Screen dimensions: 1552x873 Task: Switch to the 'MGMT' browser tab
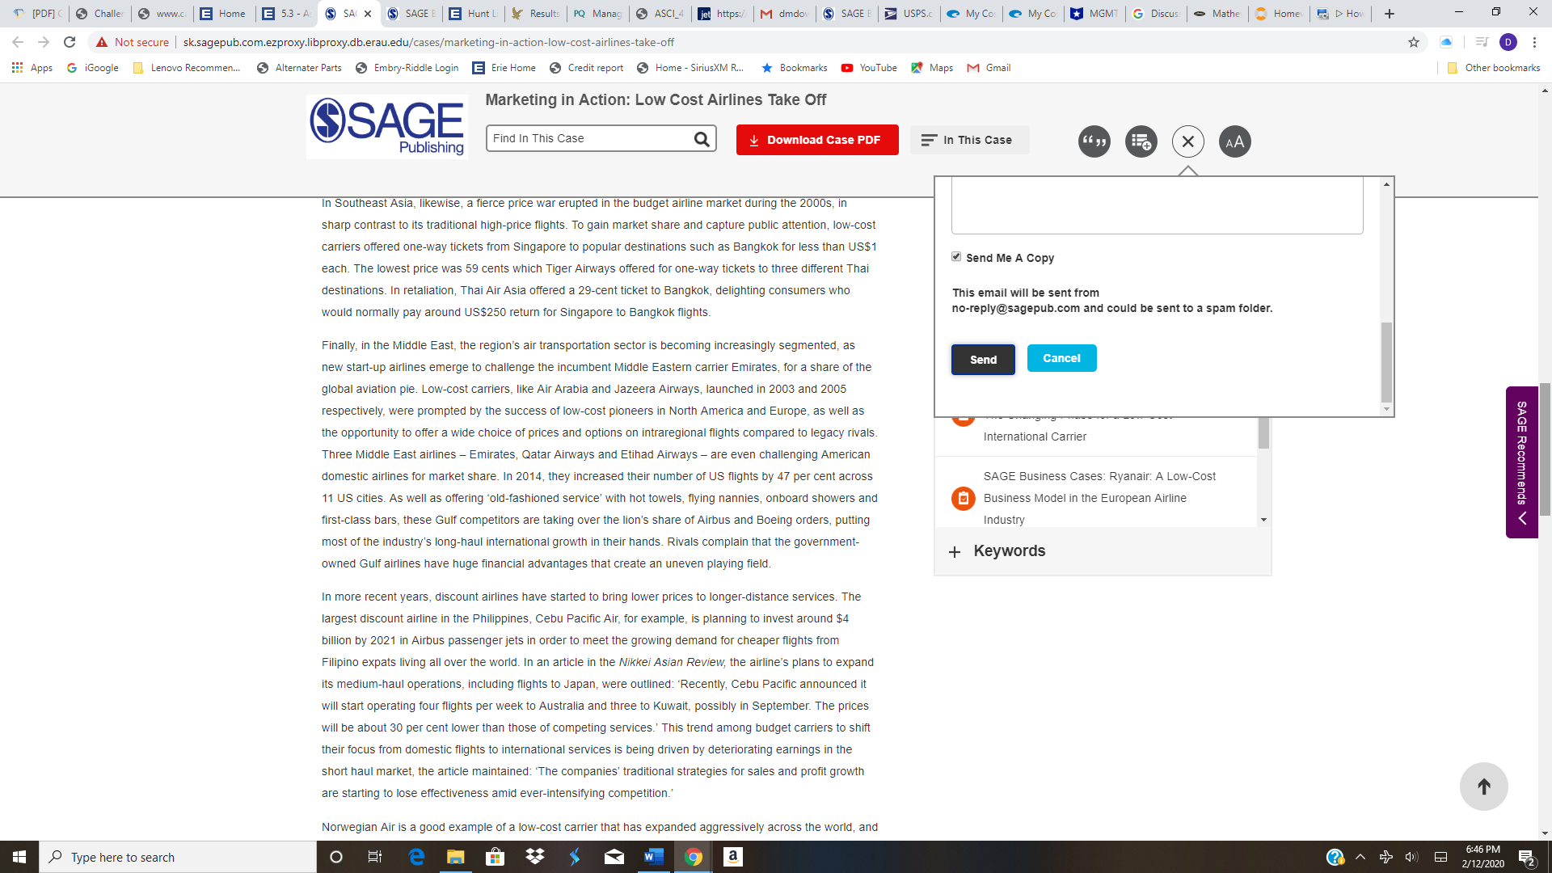pyautogui.click(x=1096, y=14)
